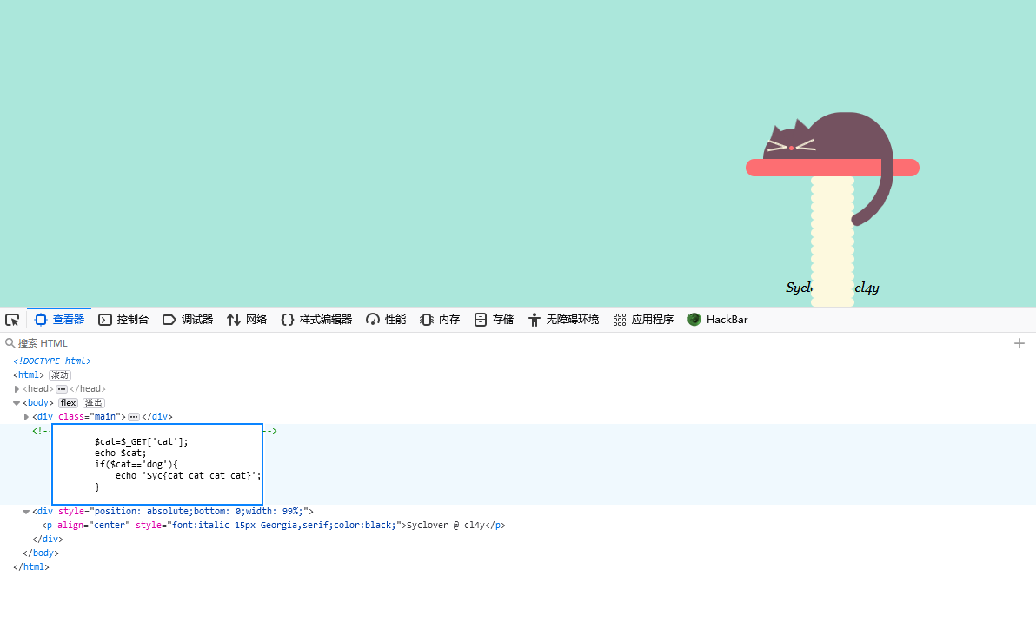Click the Syclover @ cl4y footer text
The image size is (1036, 629).
pos(833,288)
